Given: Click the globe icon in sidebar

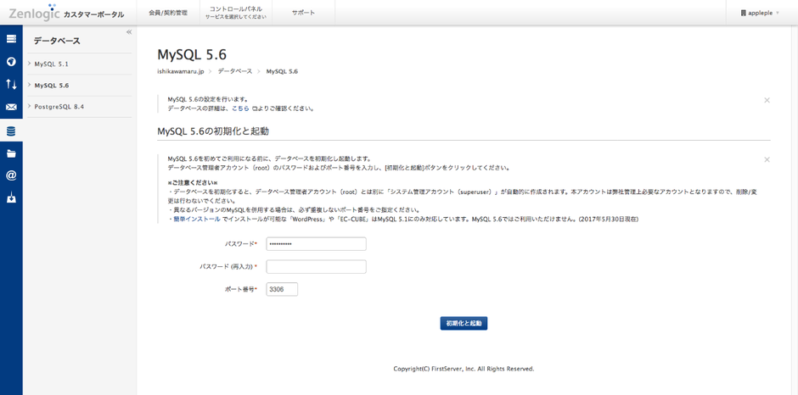Looking at the screenshot, I should point(11,62).
